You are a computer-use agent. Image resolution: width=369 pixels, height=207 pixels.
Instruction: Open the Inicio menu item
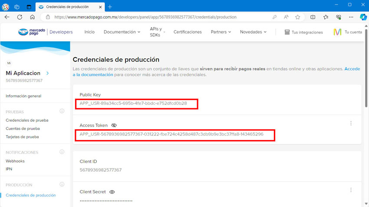(89, 32)
